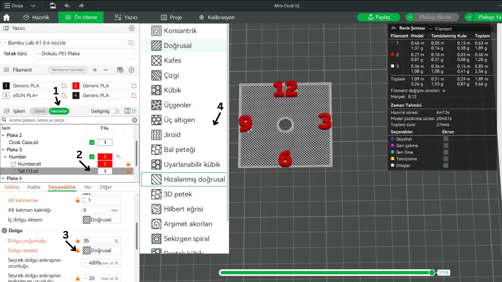
Task: Click orange lock on Tail (1).stl row
Action: coord(128,171)
